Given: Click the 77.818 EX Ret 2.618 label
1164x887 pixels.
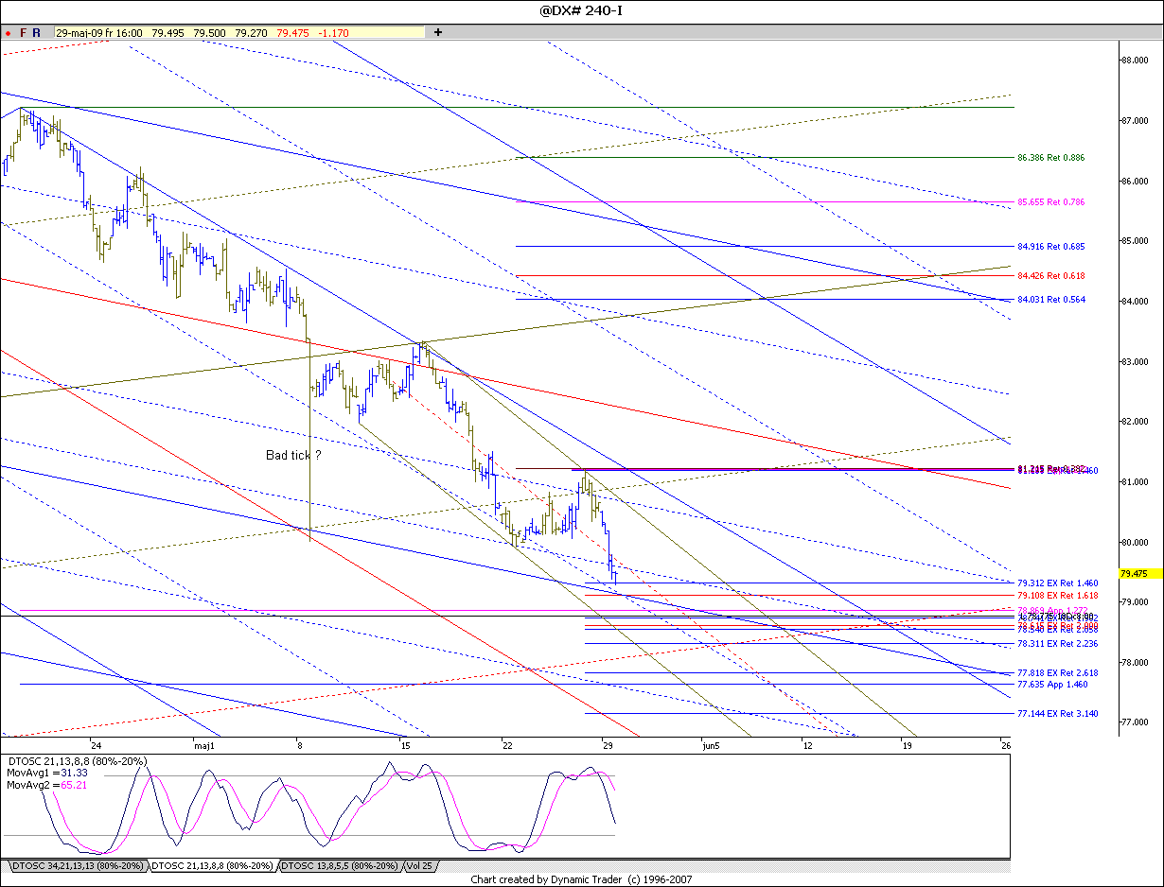Looking at the screenshot, I should [x=1057, y=673].
